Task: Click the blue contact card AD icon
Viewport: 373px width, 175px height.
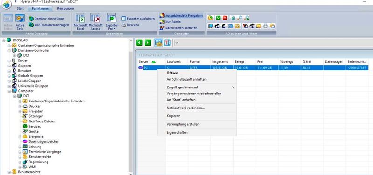Action: click(x=230, y=26)
